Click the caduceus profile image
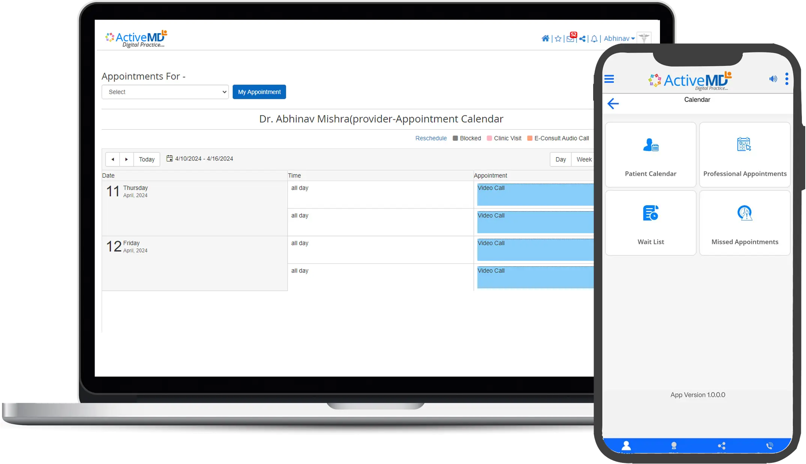Image resolution: width=806 pixels, height=464 pixels. (644, 38)
